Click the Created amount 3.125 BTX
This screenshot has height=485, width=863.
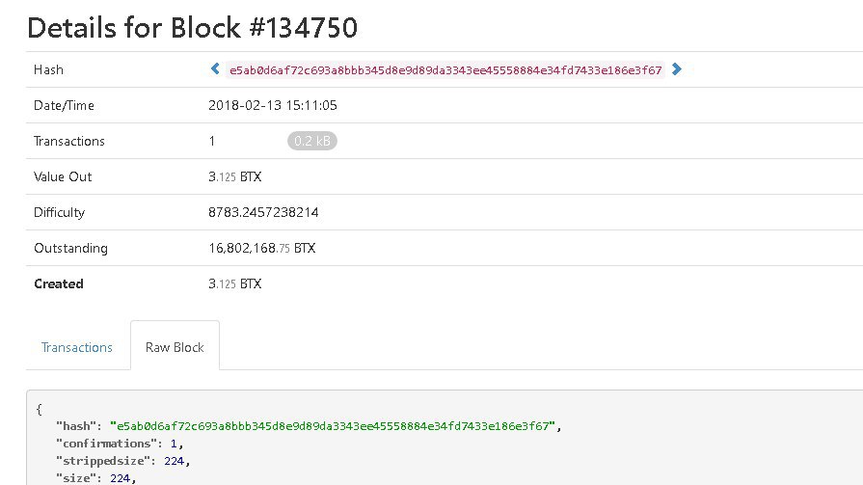(x=234, y=283)
